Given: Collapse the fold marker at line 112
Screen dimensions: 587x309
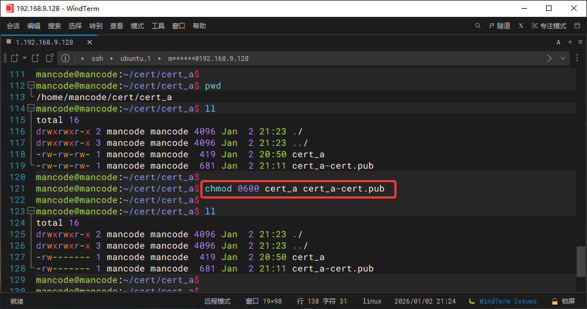Looking at the screenshot, I should [x=31, y=85].
